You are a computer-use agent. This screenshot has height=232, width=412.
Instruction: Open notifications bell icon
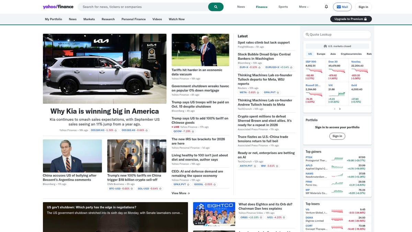[326, 7]
